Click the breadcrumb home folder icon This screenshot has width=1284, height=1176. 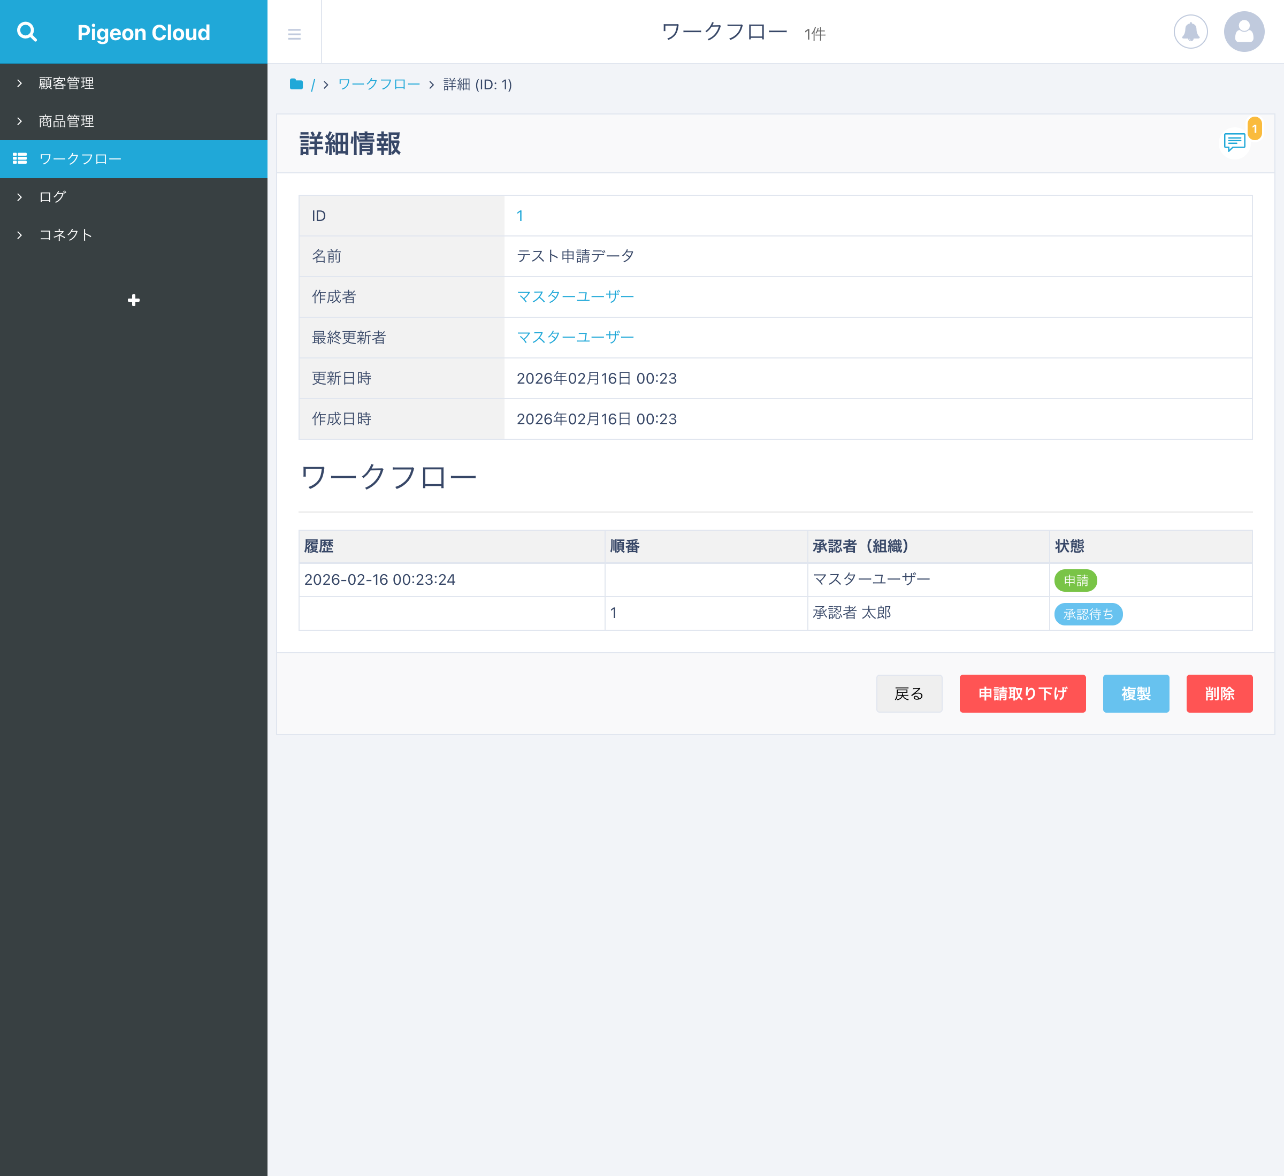tap(296, 84)
